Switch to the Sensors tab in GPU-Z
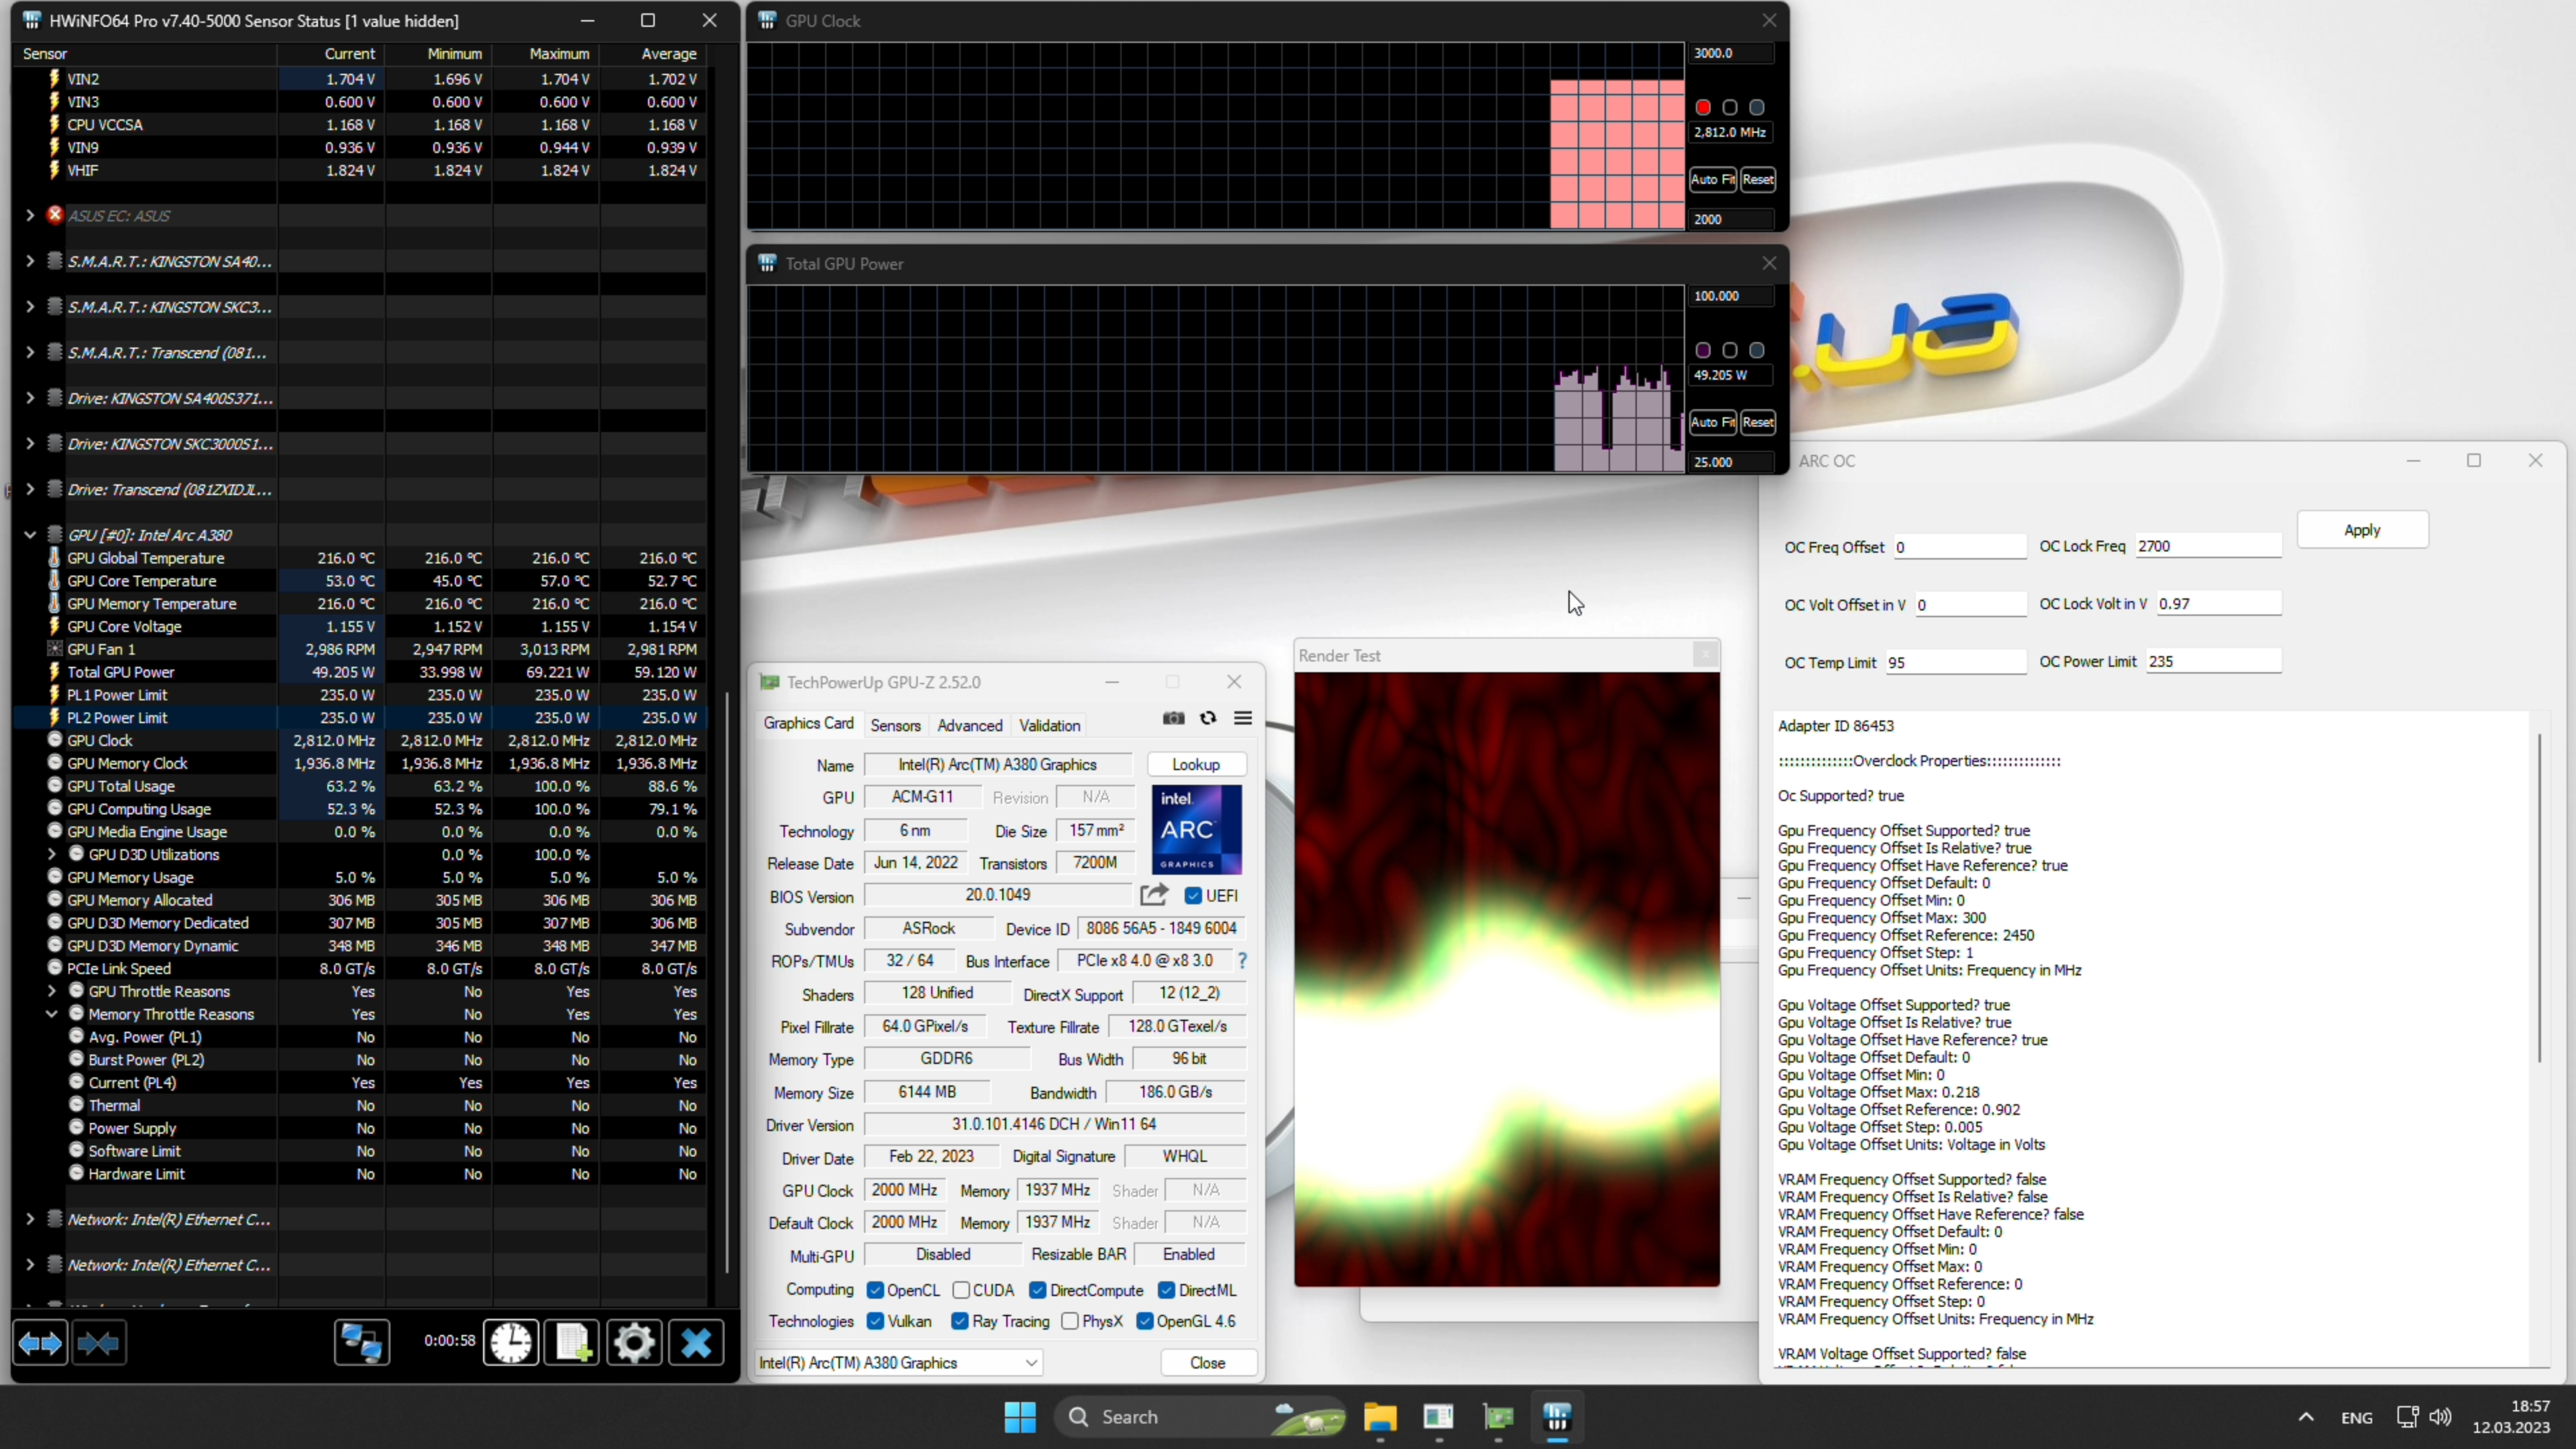 click(x=895, y=725)
